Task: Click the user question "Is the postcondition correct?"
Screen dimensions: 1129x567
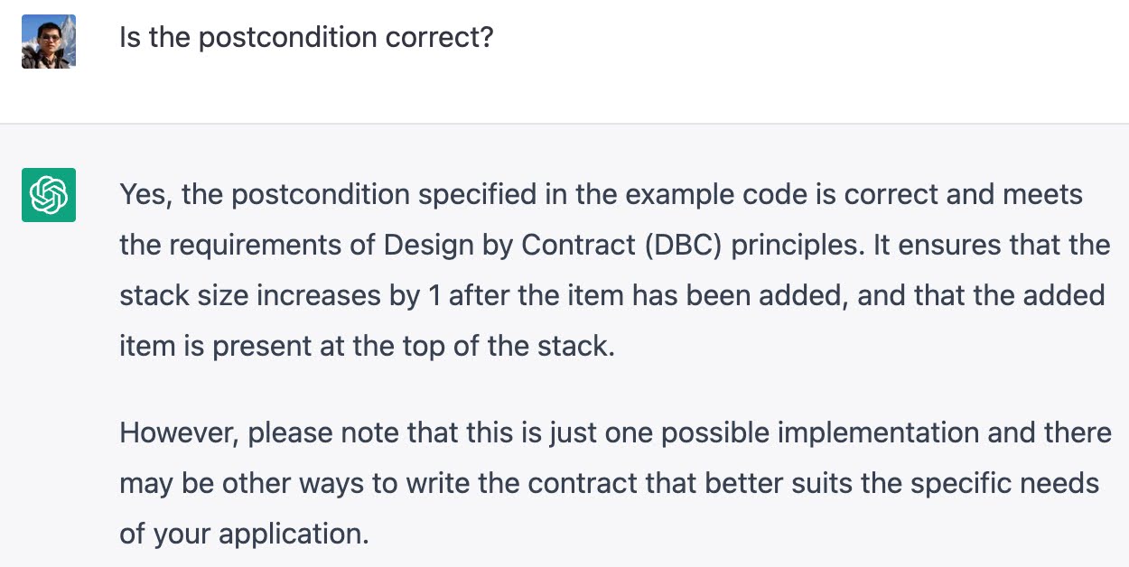Action: point(306,38)
